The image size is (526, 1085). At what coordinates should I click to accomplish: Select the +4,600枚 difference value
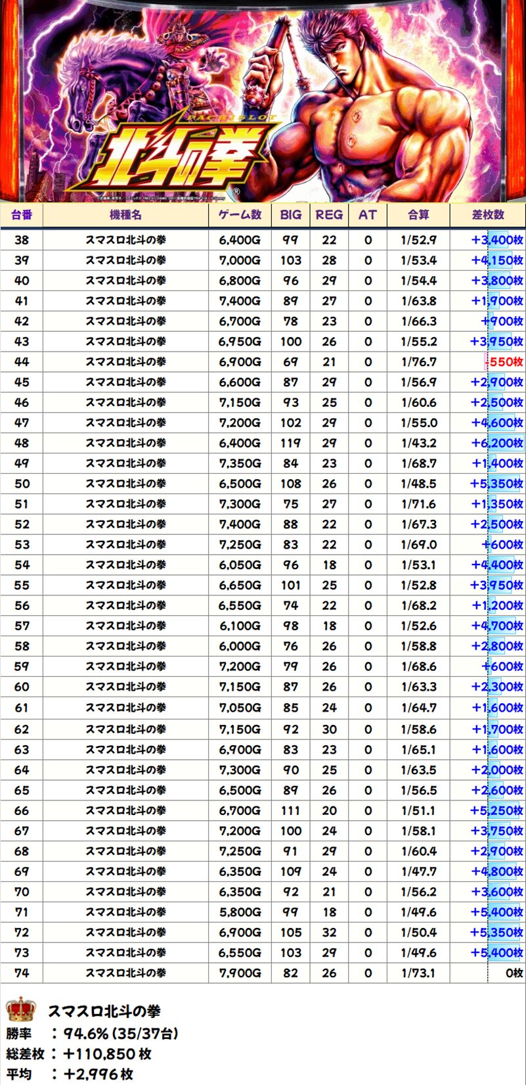pyautogui.click(x=497, y=423)
